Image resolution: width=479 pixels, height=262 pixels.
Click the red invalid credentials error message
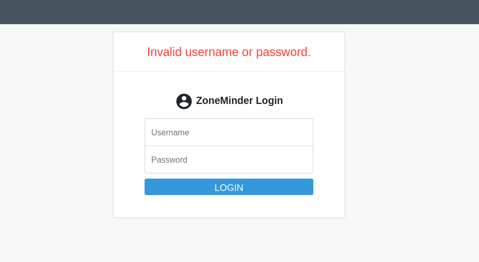coord(229,52)
